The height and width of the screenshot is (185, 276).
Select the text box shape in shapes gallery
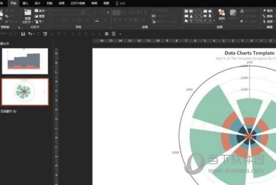click(x=186, y=11)
